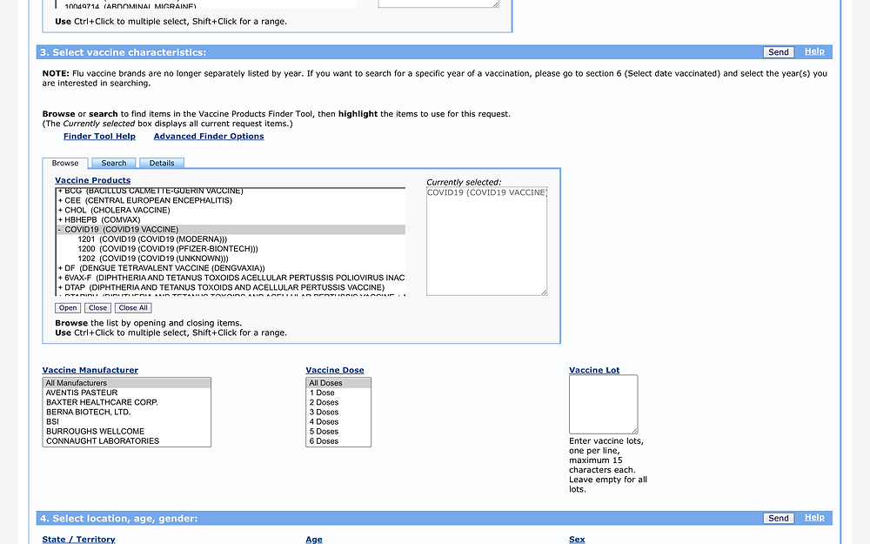Select 6 Doses option
This screenshot has height=544, width=870.
point(338,441)
